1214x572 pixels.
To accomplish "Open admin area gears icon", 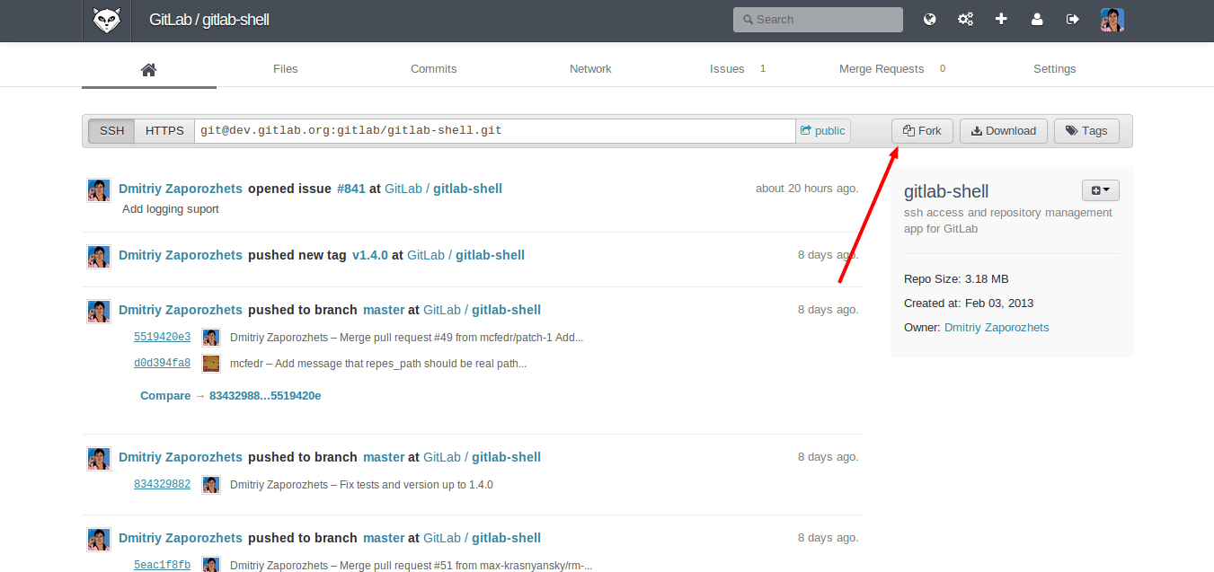I will [965, 19].
